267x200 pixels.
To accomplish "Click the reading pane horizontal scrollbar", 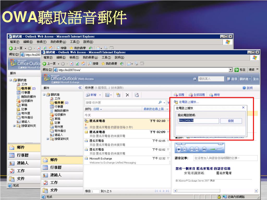I will pos(198,191).
